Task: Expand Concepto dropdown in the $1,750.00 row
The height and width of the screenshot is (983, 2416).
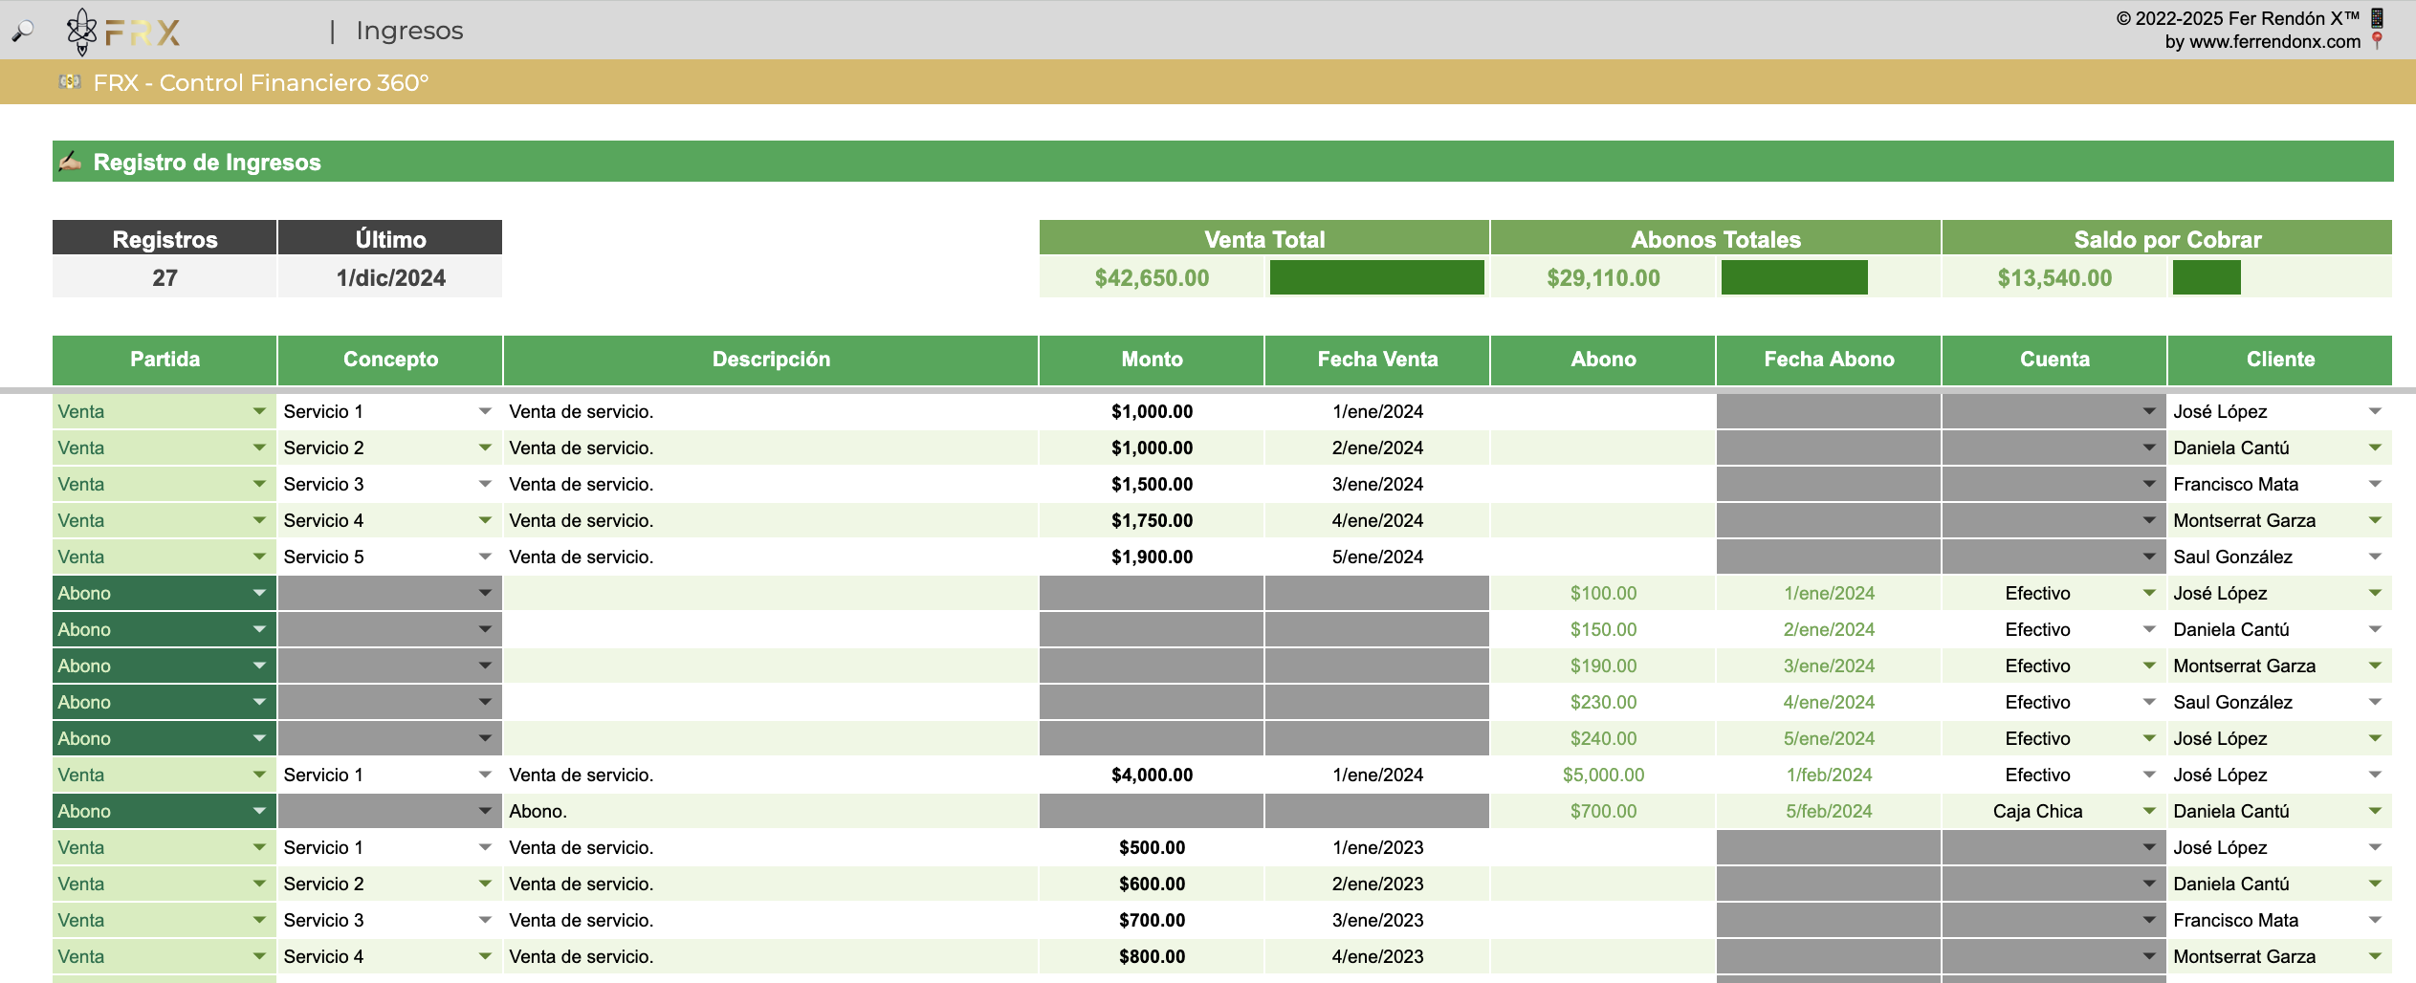Action: [x=485, y=520]
